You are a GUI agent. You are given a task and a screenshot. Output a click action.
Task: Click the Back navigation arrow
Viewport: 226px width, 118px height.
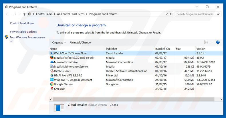[7, 14]
